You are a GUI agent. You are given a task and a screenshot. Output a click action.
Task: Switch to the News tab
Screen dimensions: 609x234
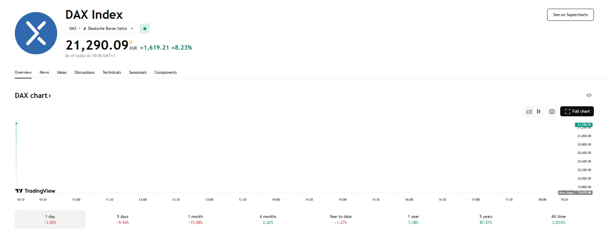click(44, 72)
